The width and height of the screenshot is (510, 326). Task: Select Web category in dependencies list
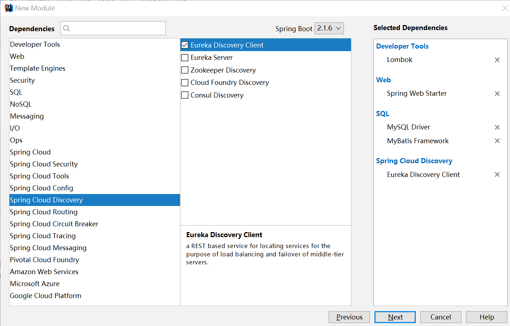coord(95,56)
